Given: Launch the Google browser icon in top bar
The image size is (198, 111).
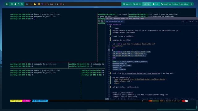Looking at the screenshot, I should (x=27, y=4).
